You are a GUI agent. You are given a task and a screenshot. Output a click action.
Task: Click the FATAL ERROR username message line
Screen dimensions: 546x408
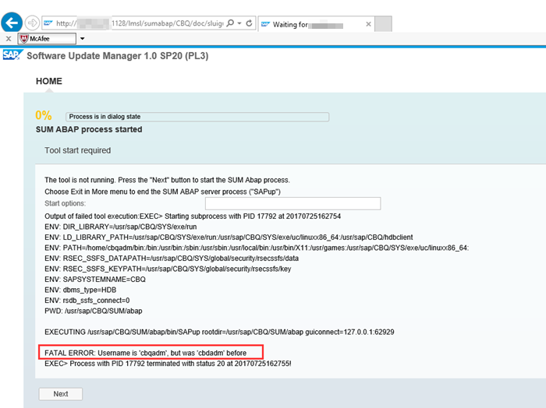coord(146,353)
